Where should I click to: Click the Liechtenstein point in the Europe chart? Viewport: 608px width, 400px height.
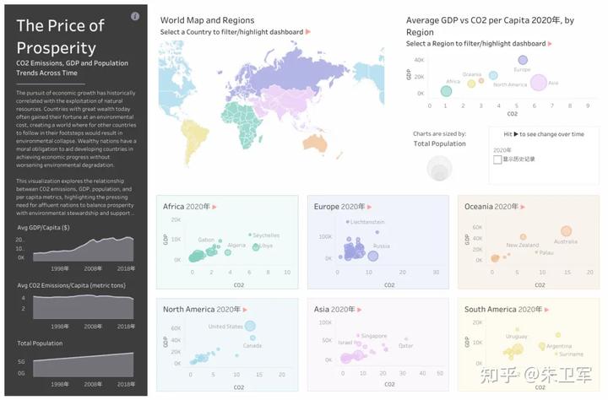tap(347, 222)
